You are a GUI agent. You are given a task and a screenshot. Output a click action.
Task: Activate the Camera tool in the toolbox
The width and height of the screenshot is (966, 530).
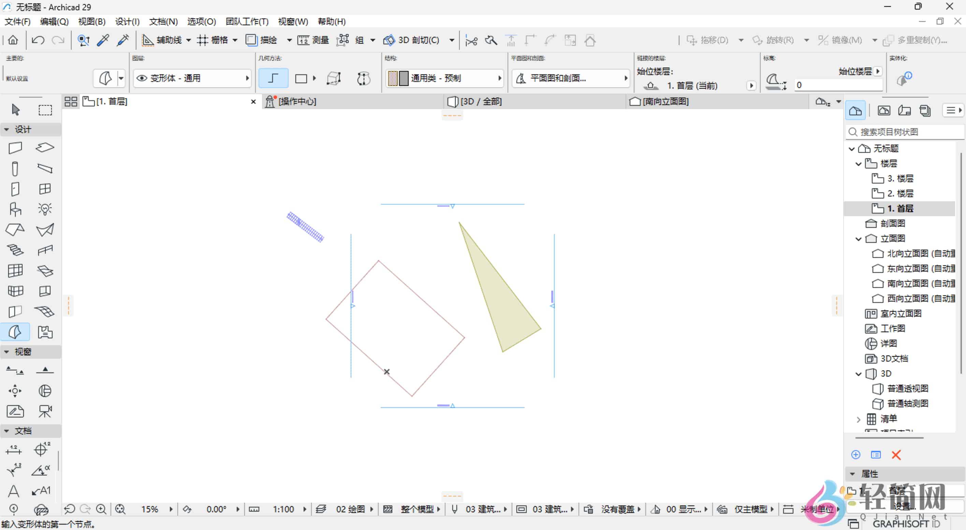pos(45,411)
